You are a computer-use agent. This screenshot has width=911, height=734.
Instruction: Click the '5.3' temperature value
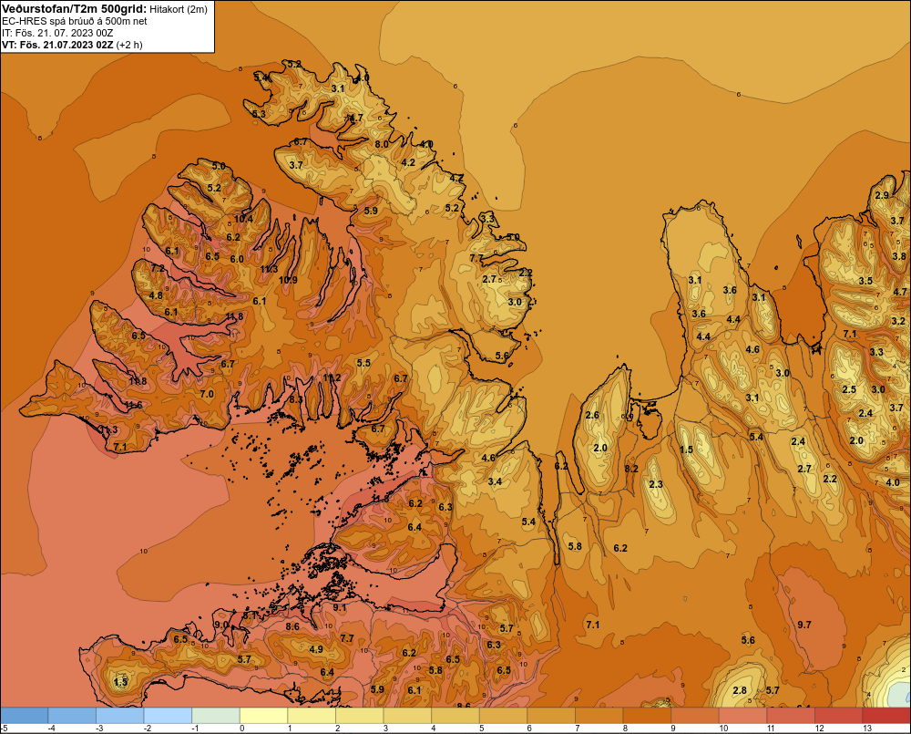tap(259, 114)
